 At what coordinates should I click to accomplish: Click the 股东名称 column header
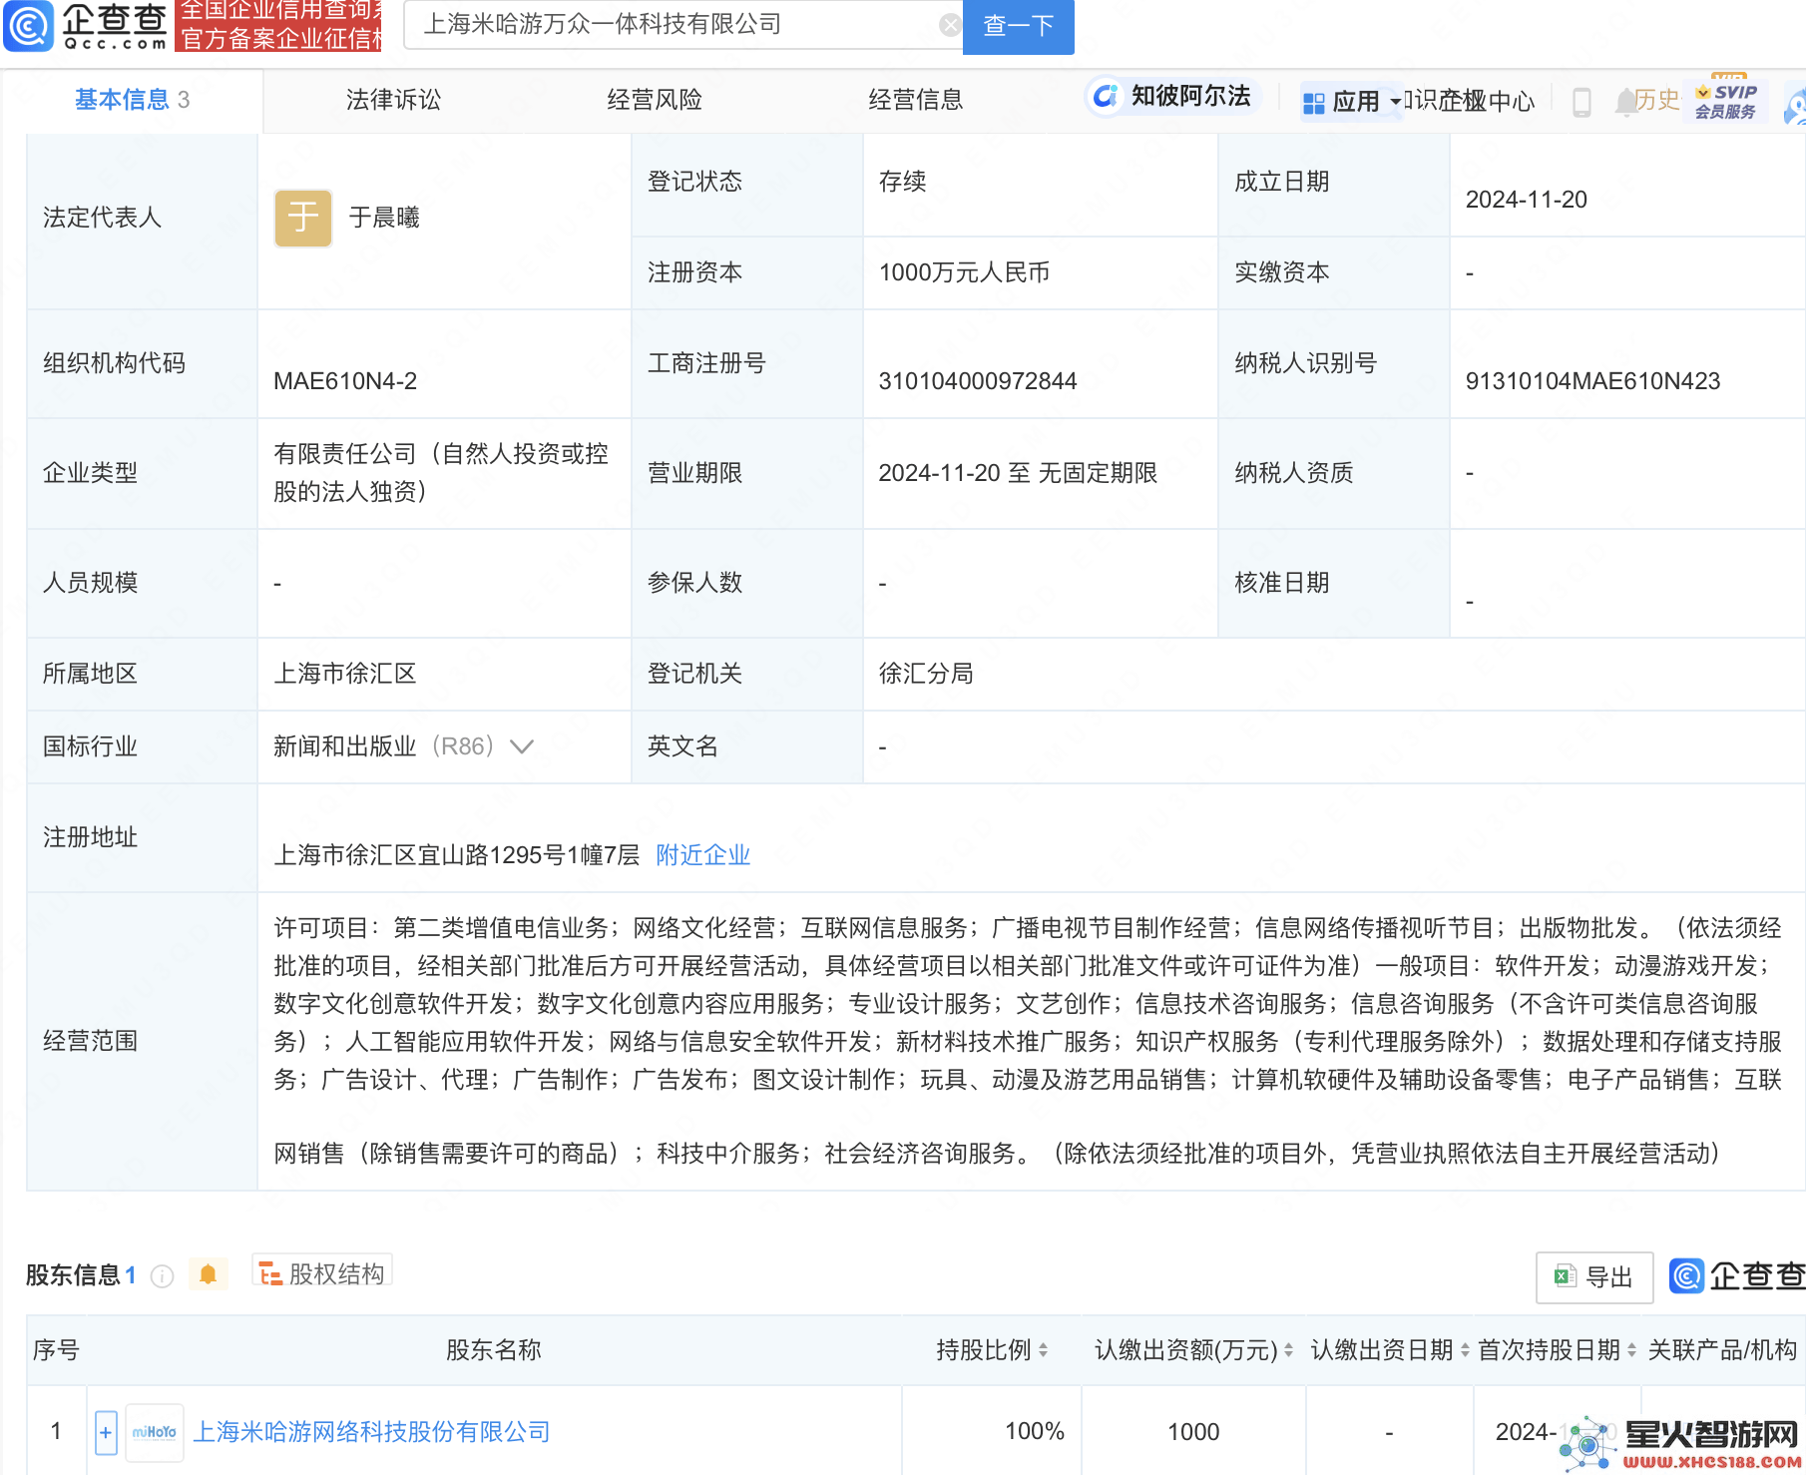(494, 1350)
